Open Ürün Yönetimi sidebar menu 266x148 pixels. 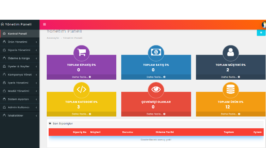click(20, 42)
